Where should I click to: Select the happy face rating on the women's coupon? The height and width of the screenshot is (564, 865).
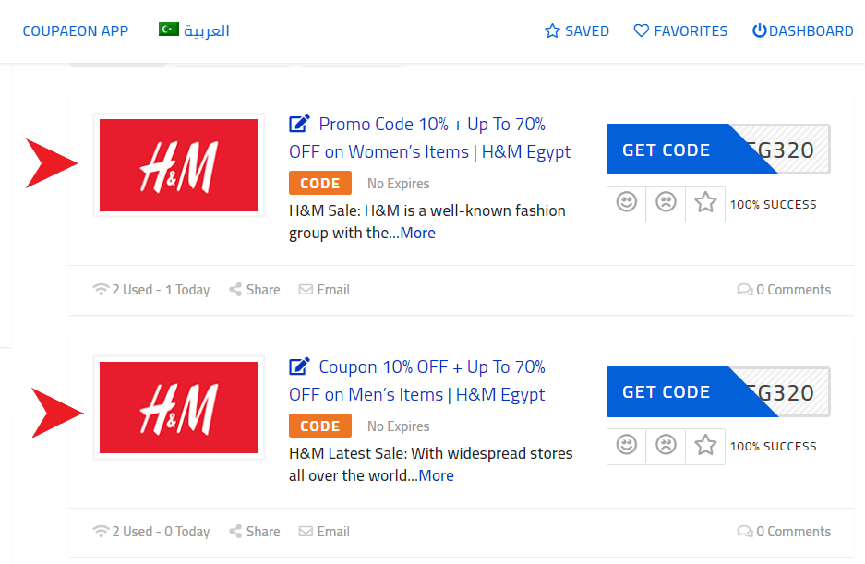(x=626, y=203)
